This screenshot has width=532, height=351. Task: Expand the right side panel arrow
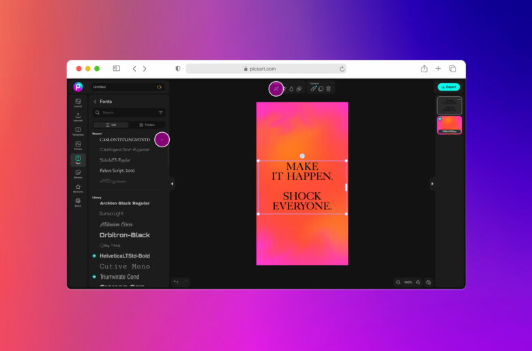pyautogui.click(x=432, y=183)
